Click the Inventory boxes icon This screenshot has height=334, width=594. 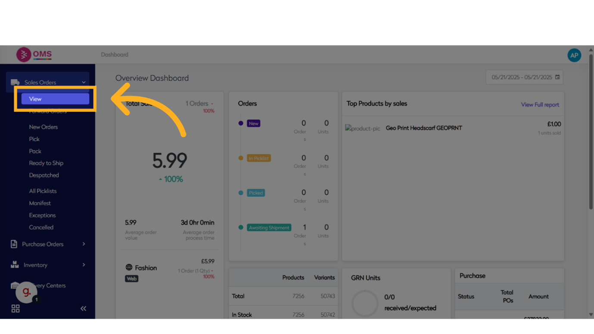[15, 265]
